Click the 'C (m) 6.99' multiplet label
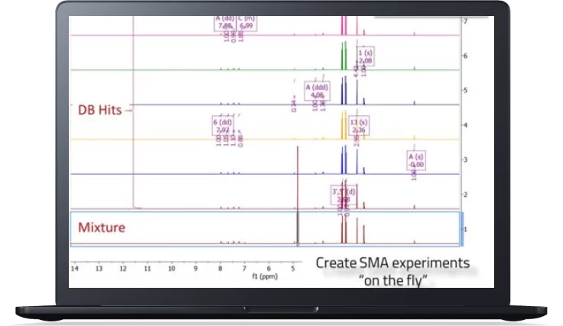Viewport: 563px width, 326px height. click(246, 21)
